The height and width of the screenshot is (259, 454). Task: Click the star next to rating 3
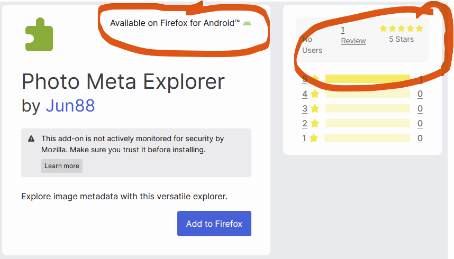(x=315, y=109)
